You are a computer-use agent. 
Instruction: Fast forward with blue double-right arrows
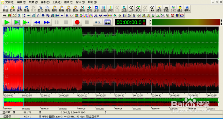tap(47, 22)
